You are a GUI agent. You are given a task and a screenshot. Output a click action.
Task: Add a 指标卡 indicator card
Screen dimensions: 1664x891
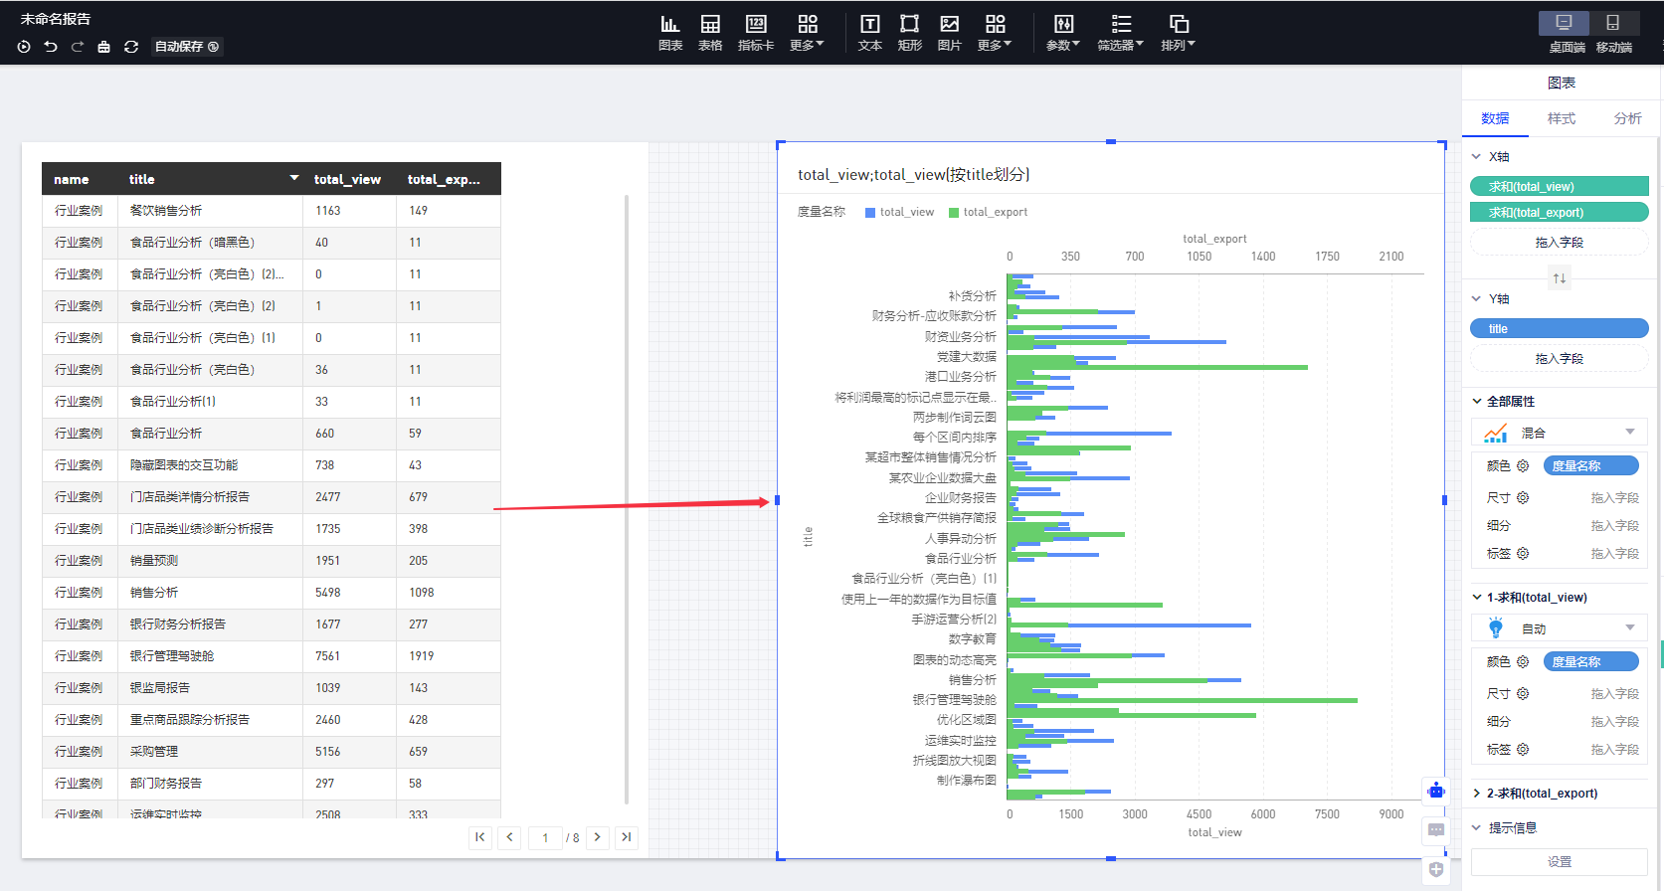point(756,32)
